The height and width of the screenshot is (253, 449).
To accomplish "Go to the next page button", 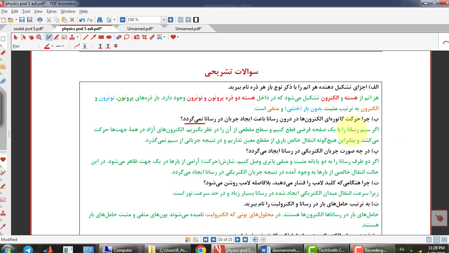I will 238,240.
